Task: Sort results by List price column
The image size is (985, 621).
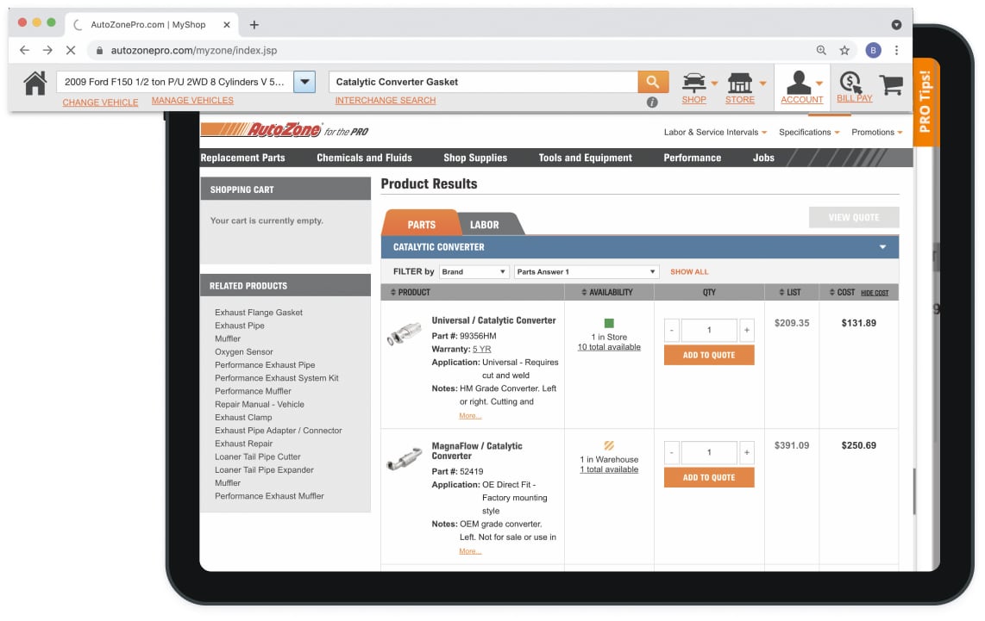Action: click(x=789, y=292)
